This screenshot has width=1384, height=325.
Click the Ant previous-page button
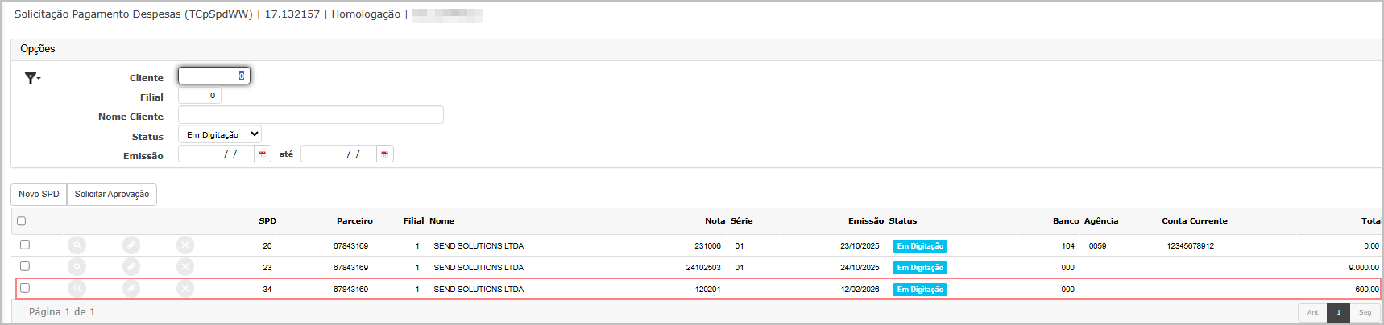(1312, 312)
